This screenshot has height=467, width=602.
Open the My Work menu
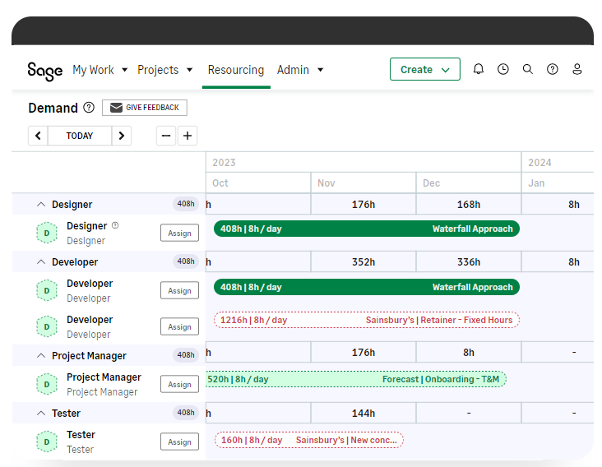click(100, 70)
